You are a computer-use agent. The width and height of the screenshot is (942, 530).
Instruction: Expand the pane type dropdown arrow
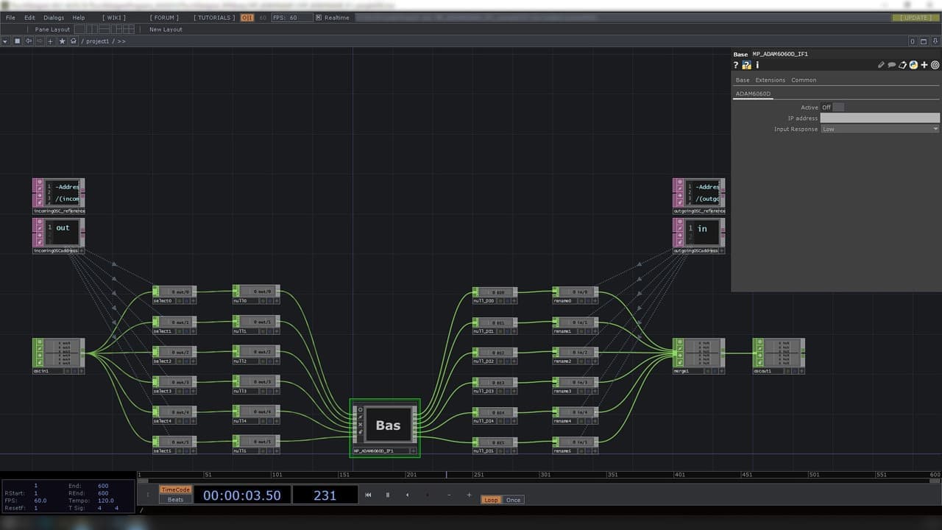pyautogui.click(x=5, y=41)
